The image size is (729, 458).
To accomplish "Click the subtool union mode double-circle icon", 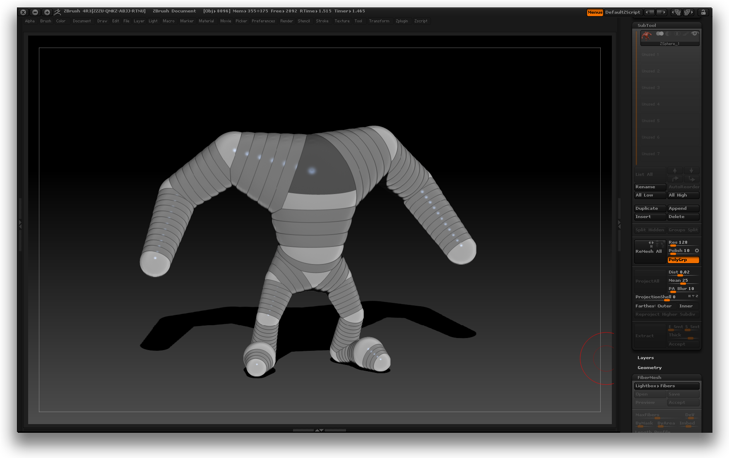I will click(x=660, y=34).
